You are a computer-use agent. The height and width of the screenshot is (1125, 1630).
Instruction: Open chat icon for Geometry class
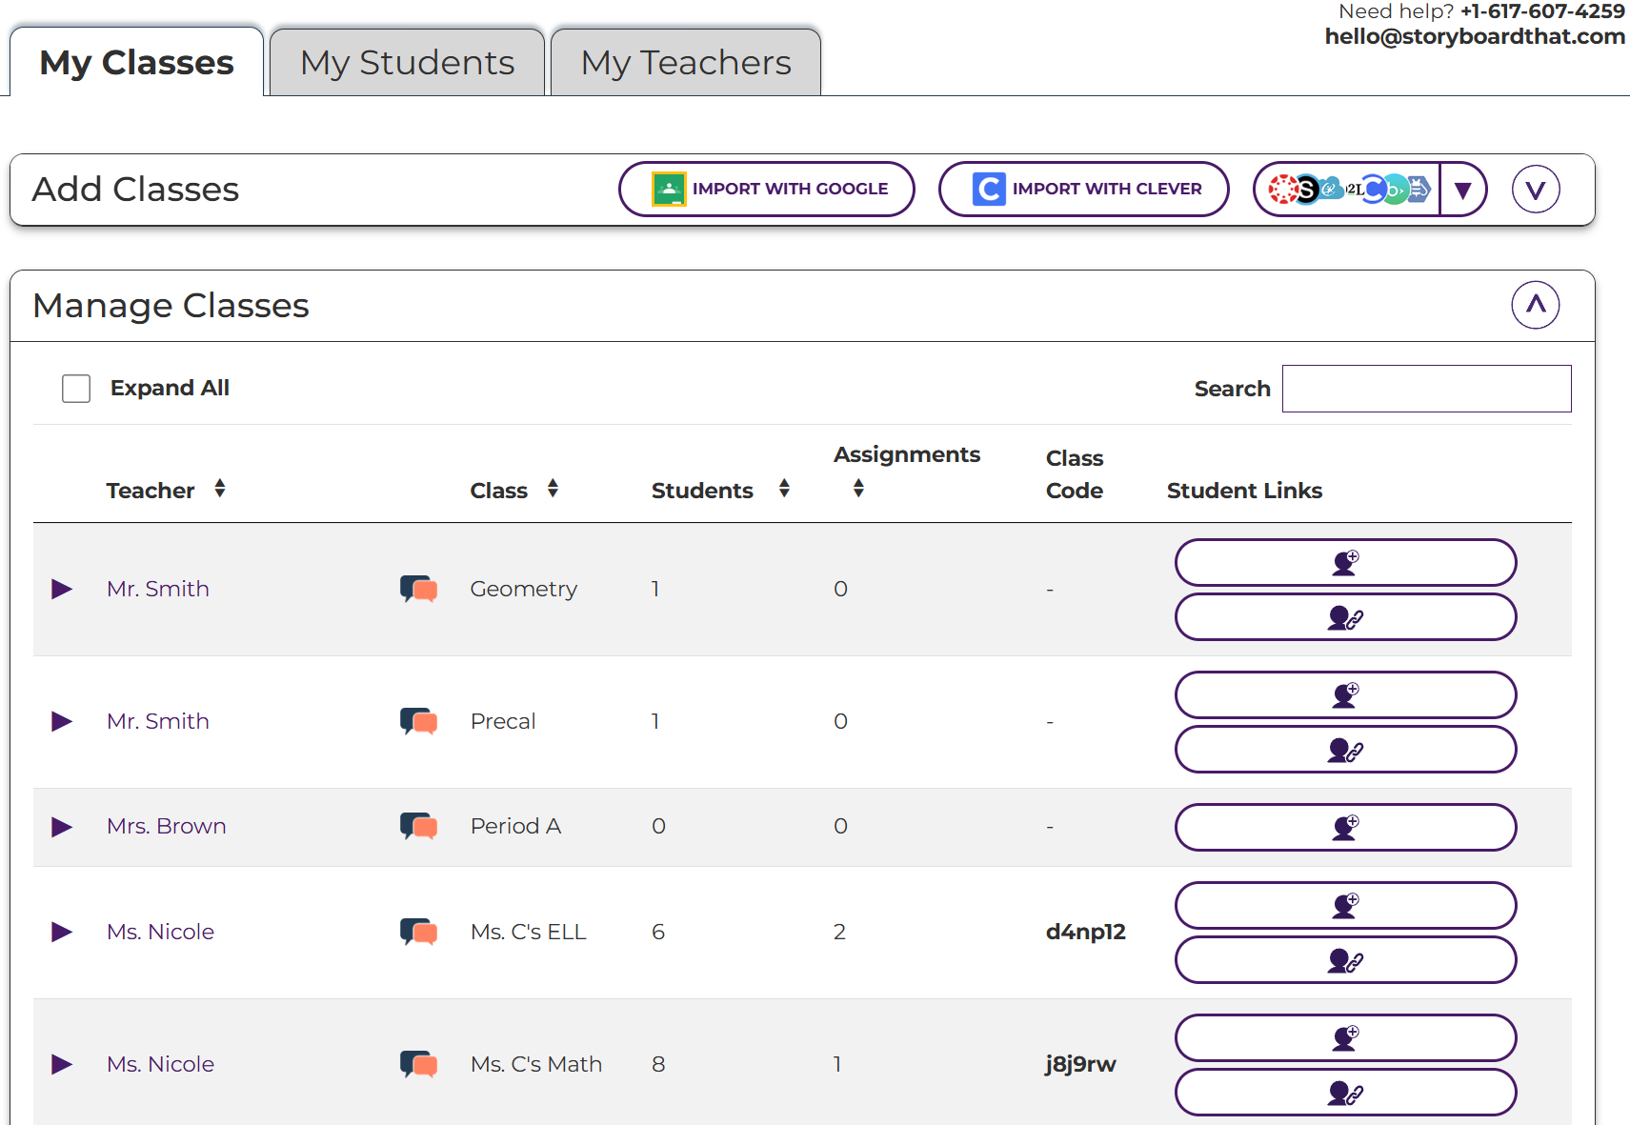click(418, 589)
